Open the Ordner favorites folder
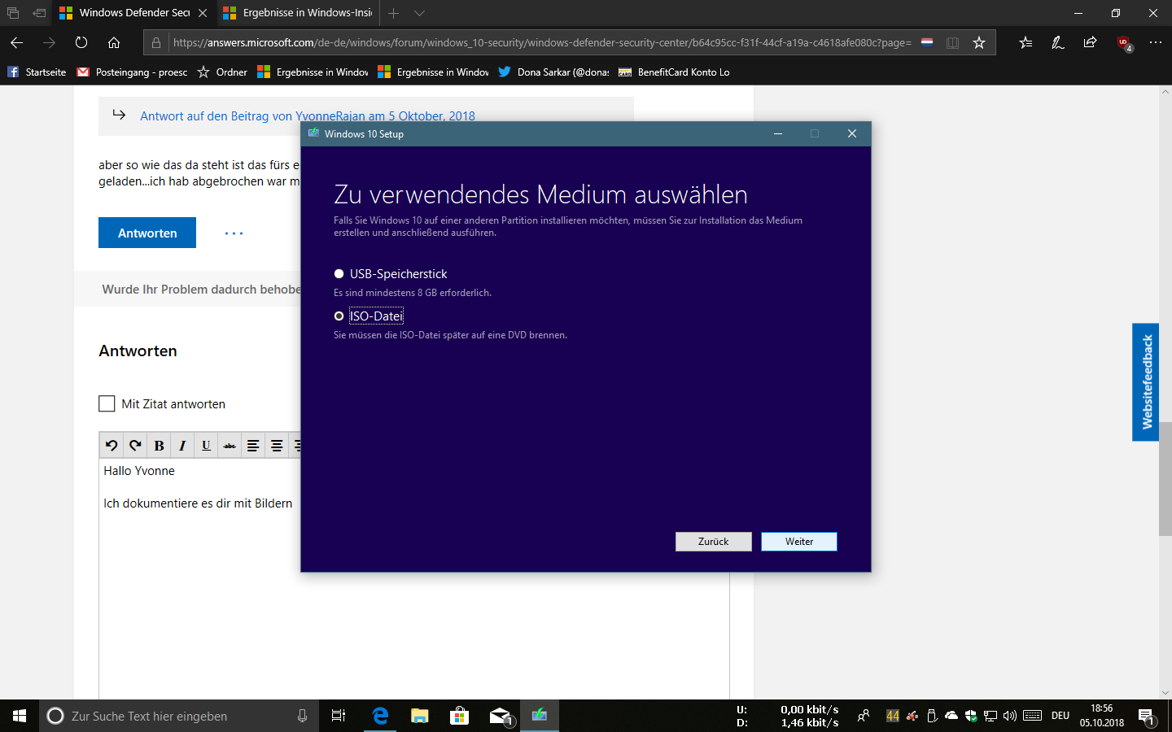This screenshot has width=1172, height=732. [222, 72]
